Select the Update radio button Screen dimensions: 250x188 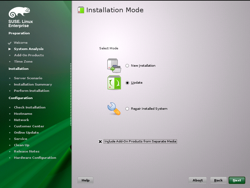tap(127, 83)
